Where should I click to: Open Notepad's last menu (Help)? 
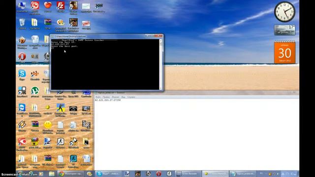tap(131, 97)
